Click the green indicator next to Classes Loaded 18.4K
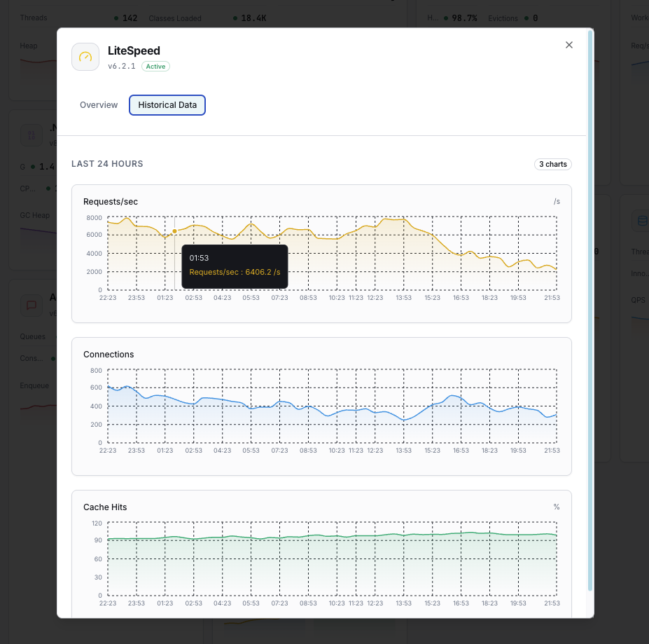The image size is (649, 644). (x=236, y=18)
